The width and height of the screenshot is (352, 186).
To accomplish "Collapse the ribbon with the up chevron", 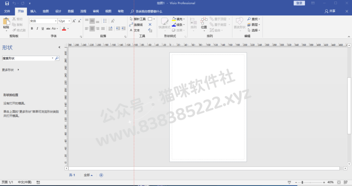I will 349,37.
